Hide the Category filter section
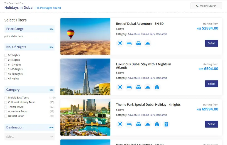The image size is (227, 145). click(51, 90)
